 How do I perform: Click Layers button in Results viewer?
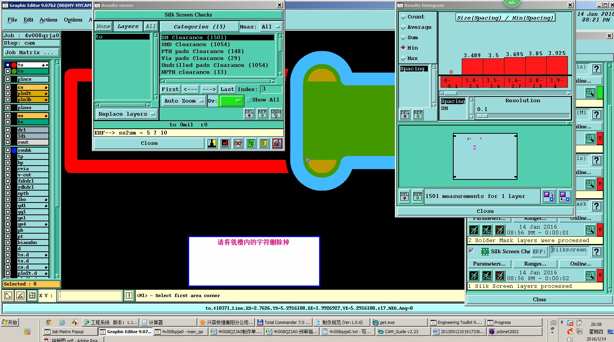[x=128, y=27]
